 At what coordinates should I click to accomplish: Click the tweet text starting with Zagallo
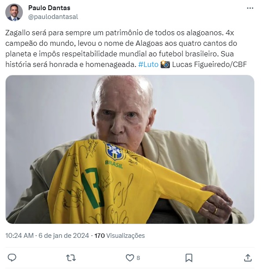pos(126,48)
